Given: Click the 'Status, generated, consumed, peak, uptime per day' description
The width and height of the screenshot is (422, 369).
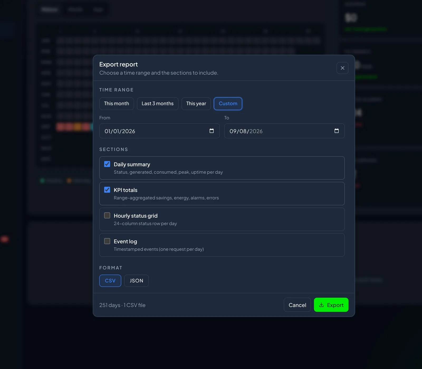Looking at the screenshot, I should [168, 172].
